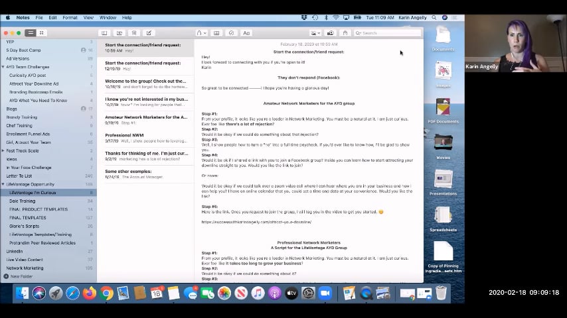Open the attachments browser
This screenshot has height=318, width=567.
point(119,33)
